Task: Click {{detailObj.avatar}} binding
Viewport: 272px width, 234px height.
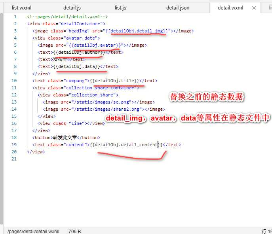Action: point(95,45)
